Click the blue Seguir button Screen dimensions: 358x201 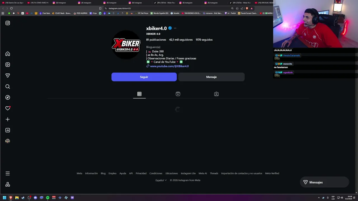(144, 77)
